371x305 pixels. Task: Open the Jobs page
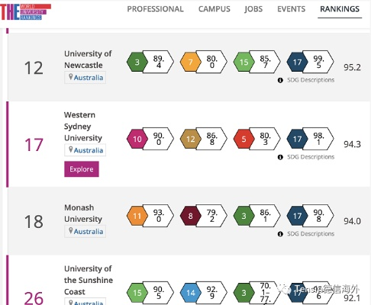(x=253, y=9)
